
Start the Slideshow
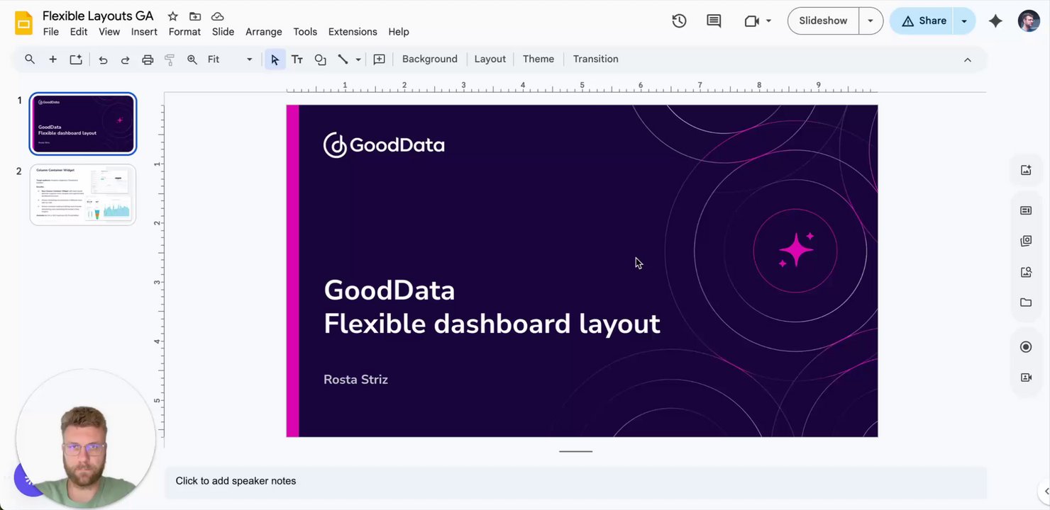[823, 21]
